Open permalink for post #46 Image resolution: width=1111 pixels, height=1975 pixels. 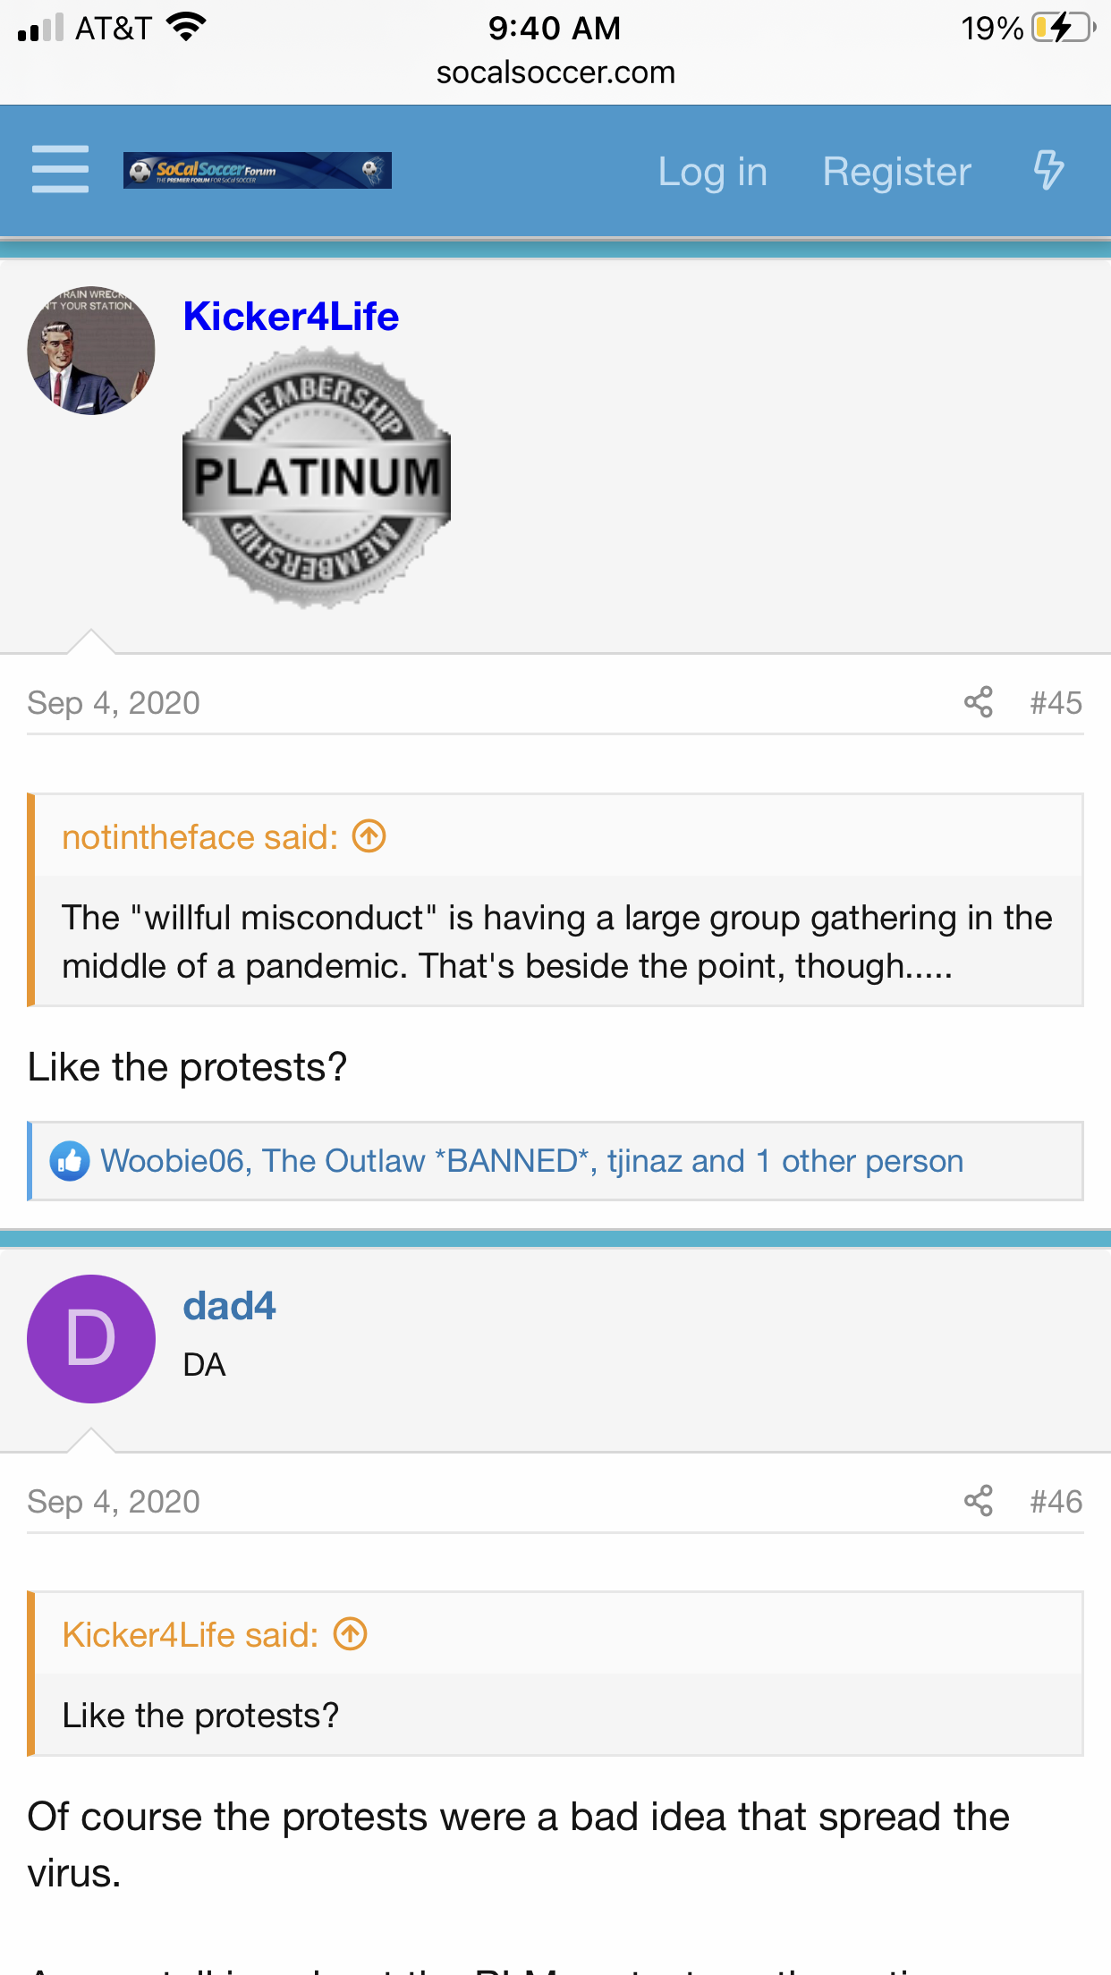(x=1056, y=1502)
